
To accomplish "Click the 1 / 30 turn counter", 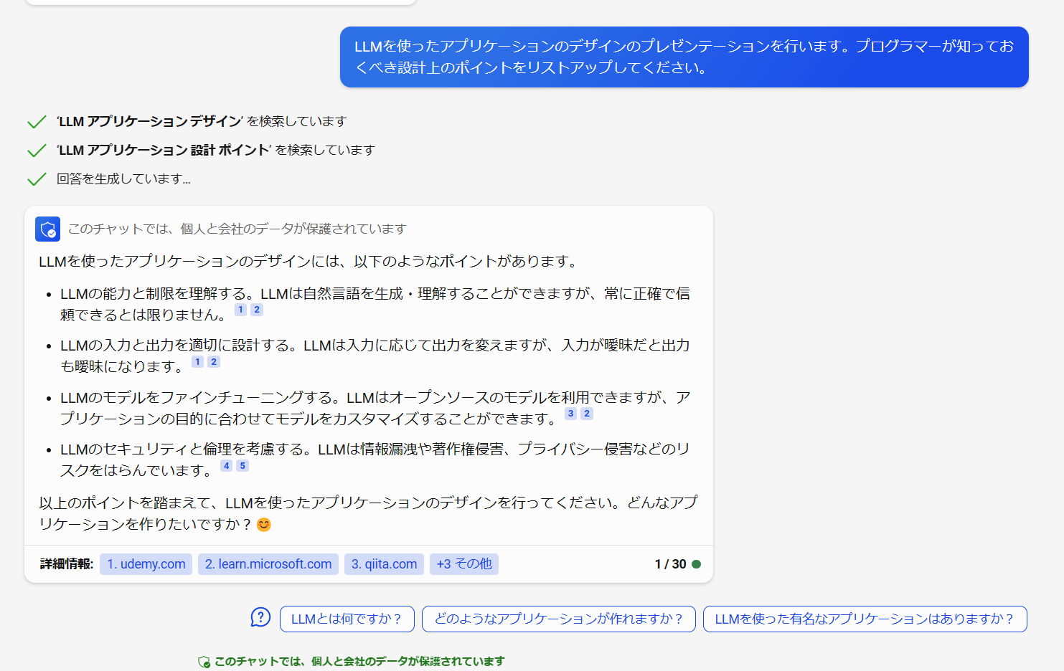I will [670, 564].
